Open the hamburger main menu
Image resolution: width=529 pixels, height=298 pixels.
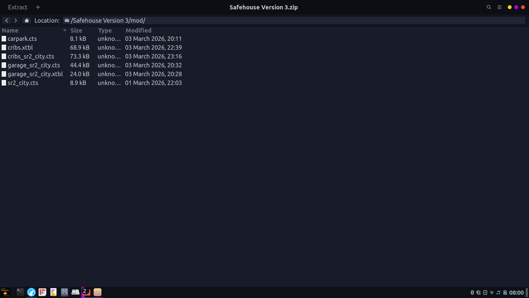[499, 7]
